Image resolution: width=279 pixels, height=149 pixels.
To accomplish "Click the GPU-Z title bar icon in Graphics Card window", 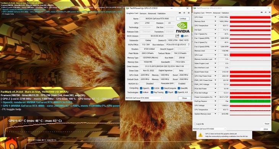I will pos(127,8).
